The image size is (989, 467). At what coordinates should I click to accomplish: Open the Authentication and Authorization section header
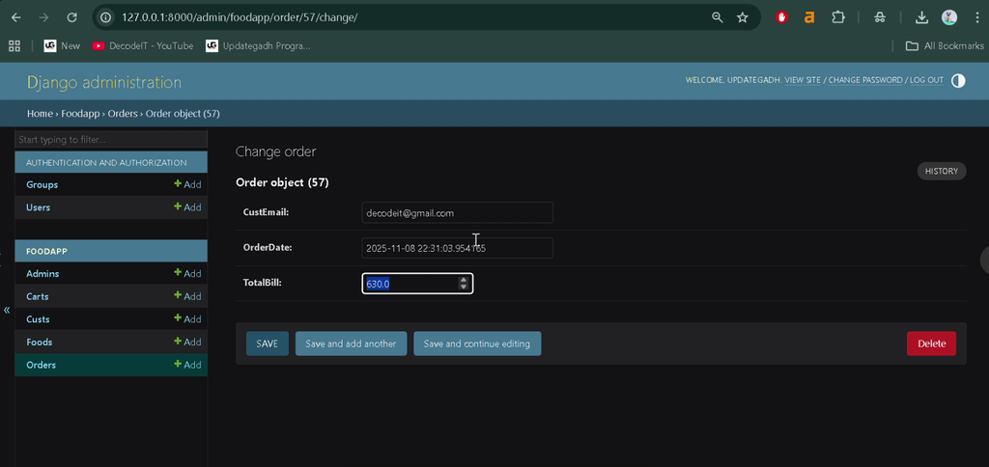[106, 163]
